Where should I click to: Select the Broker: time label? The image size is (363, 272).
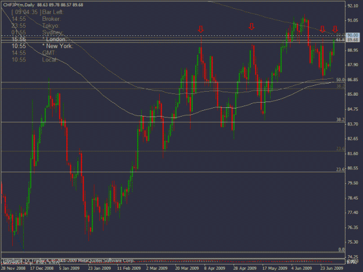coord(51,19)
